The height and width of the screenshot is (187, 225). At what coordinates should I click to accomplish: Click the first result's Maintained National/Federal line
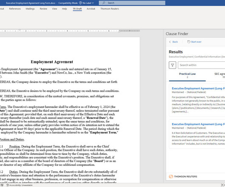(189, 92)
